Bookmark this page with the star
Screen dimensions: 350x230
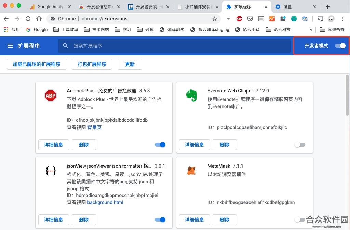point(215,19)
